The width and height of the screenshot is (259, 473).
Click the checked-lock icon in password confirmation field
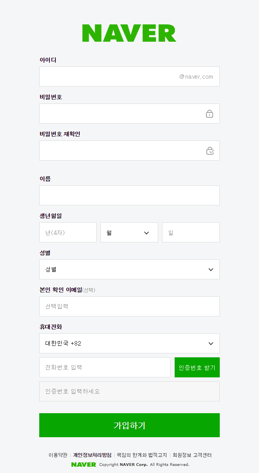pyautogui.click(x=210, y=150)
